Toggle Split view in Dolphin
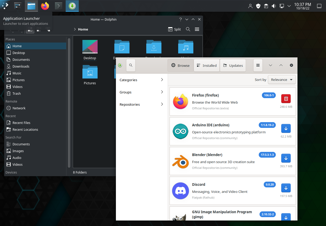This screenshot has height=226, width=326. pyautogui.click(x=175, y=29)
